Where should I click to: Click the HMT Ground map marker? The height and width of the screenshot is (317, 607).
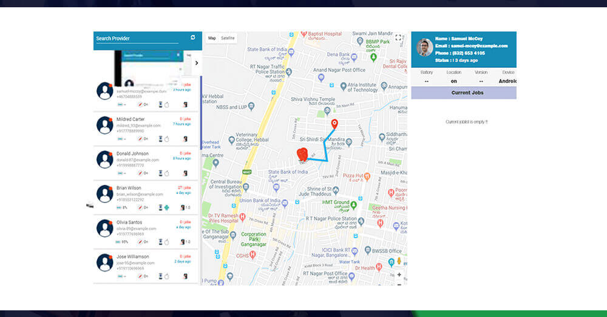point(353,204)
